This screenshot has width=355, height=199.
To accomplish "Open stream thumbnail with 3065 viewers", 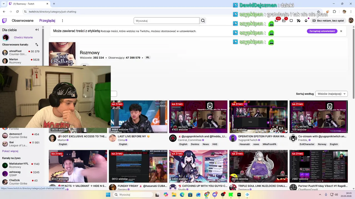I will [258, 166].
